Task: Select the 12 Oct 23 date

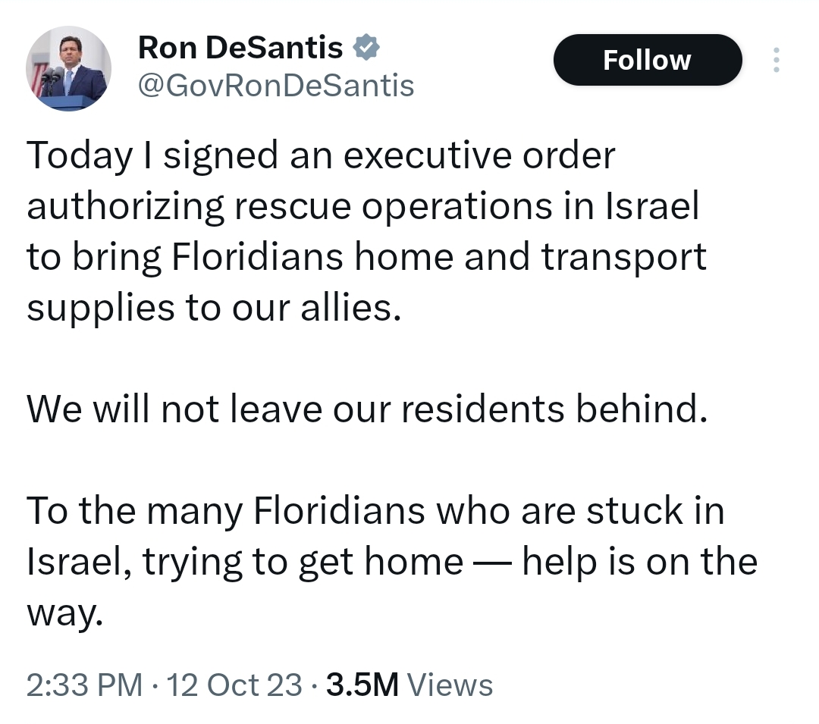Action: click(x=234, y=685)
